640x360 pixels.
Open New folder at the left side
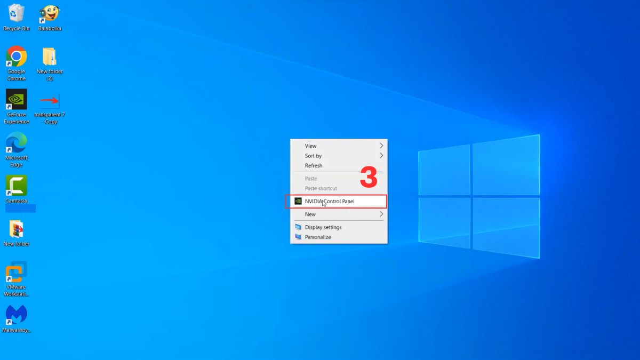16,230
